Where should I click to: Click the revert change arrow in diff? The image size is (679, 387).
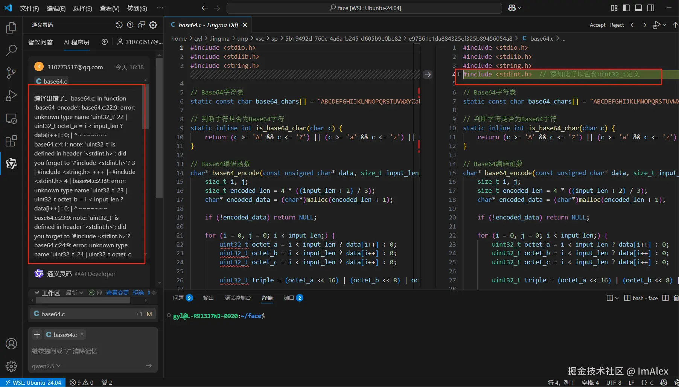[x=428, y=75]
